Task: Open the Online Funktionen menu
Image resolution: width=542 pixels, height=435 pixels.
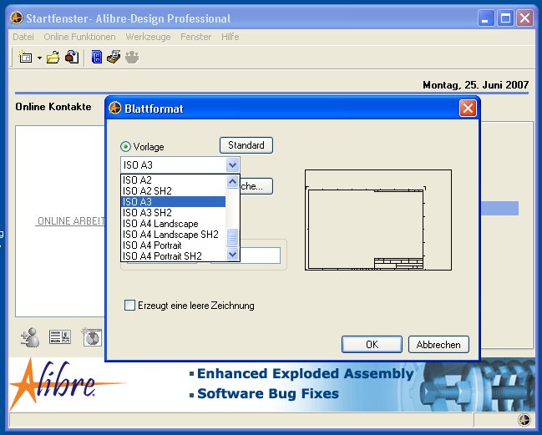Action: pos(79,37)
